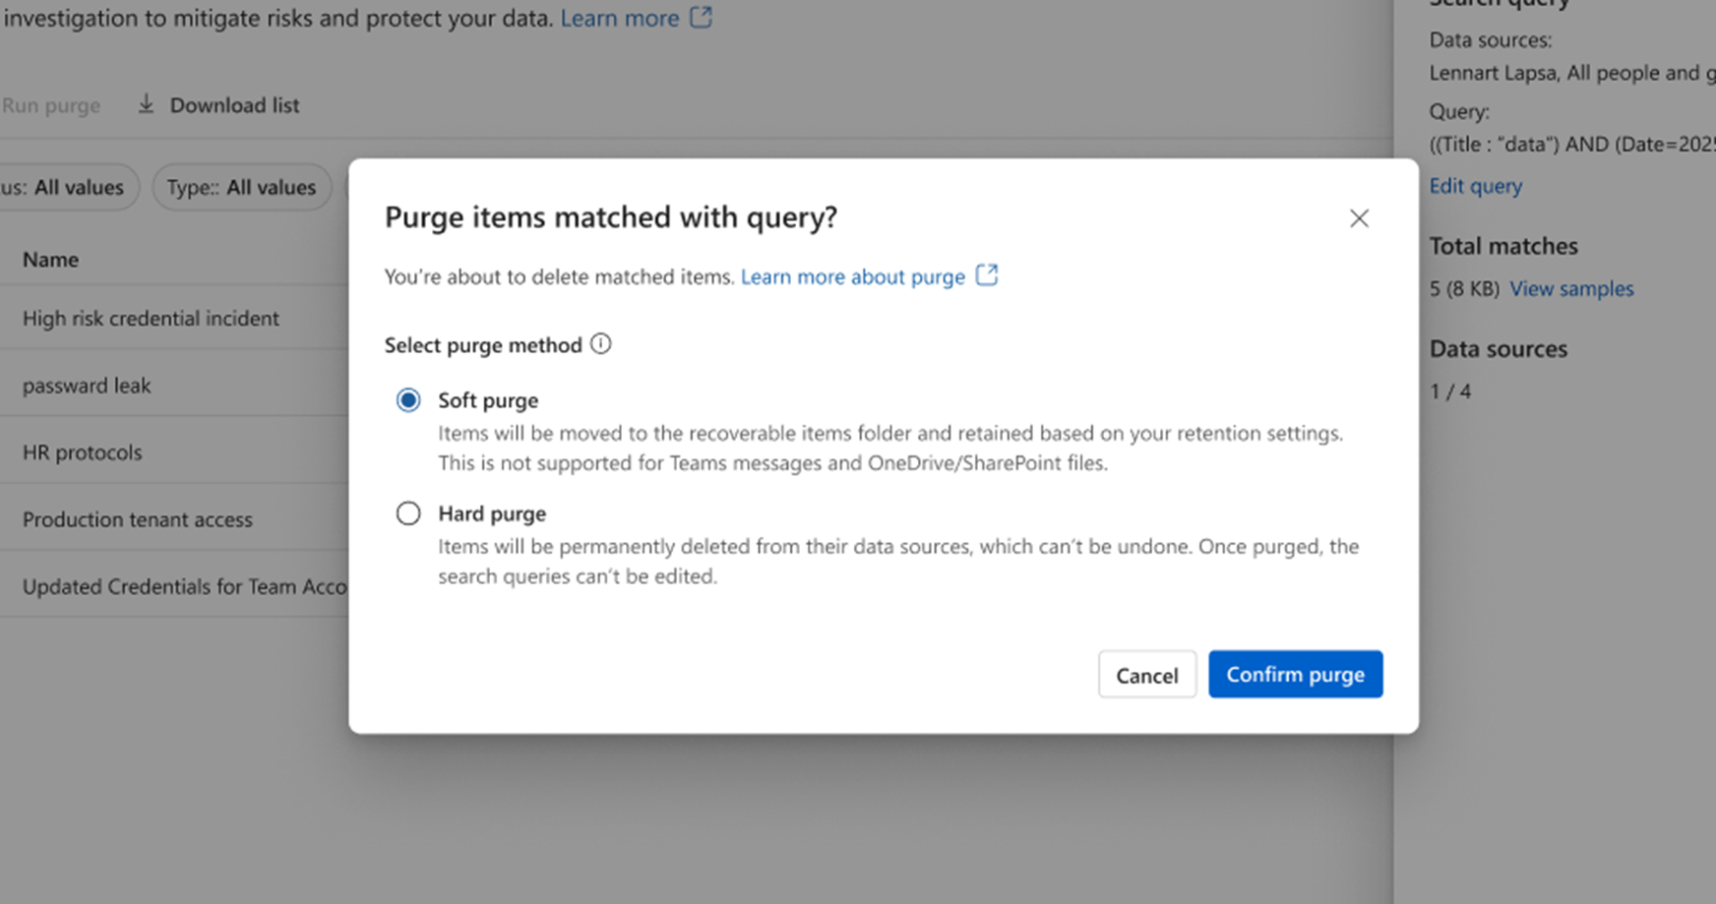This screenshot has height=904, width=1716.
Task: Open View samples link under Total matches
Action: pos(1571,289)
